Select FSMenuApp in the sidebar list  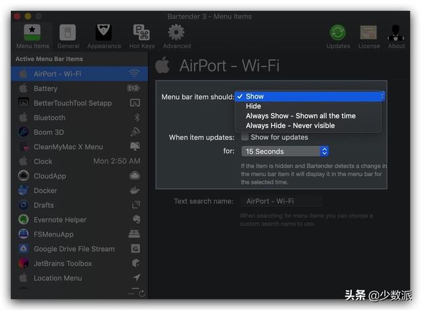pyautogui.click(x=80, y=234)
